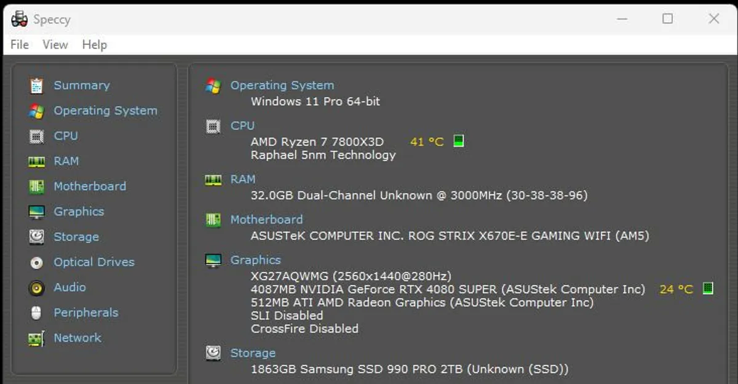Click the AMD Ryzen 7 7800X3D text
738x384 pixels.
click(x=317, y=142)
